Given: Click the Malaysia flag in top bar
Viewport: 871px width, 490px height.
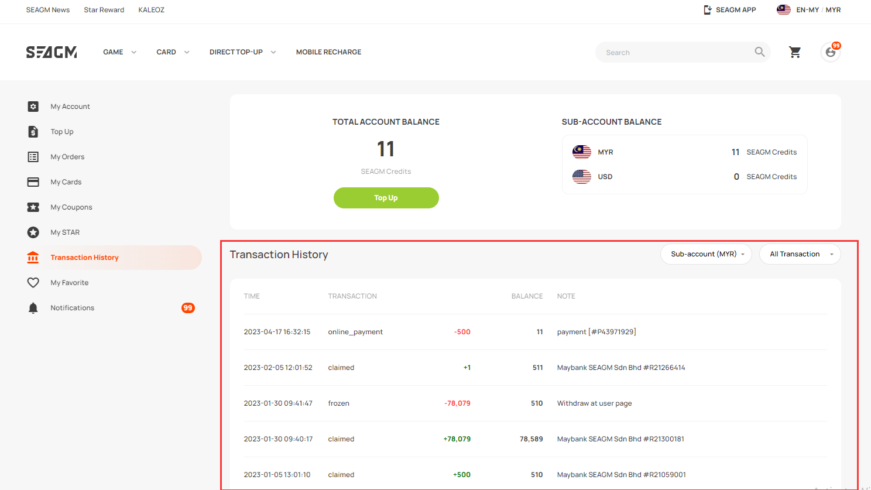Looking at the screenshot, I should (784, 10).
